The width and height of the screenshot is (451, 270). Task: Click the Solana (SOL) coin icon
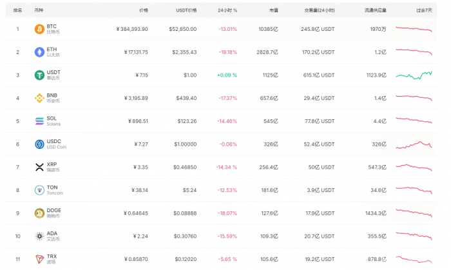39,121
